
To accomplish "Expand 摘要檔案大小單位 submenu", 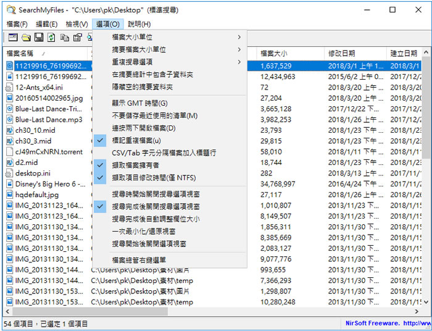I will [170, 49].
